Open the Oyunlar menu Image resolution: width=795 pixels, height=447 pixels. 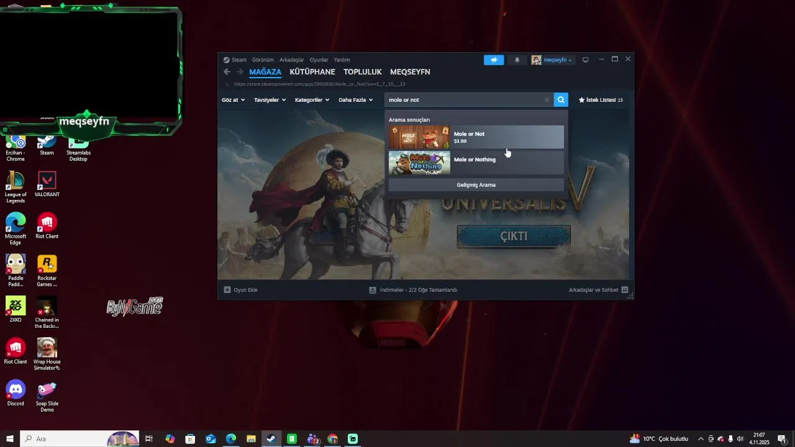[x=319, y=60]
